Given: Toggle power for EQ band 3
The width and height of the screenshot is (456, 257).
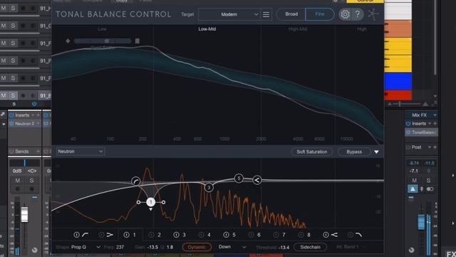Looking at the screenshot, I should click(x=176, y=235).
